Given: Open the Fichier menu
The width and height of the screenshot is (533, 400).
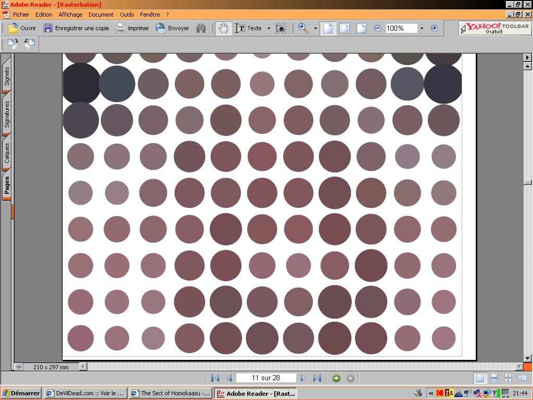Looking at the screenshot, I should (x=21, y=15).
